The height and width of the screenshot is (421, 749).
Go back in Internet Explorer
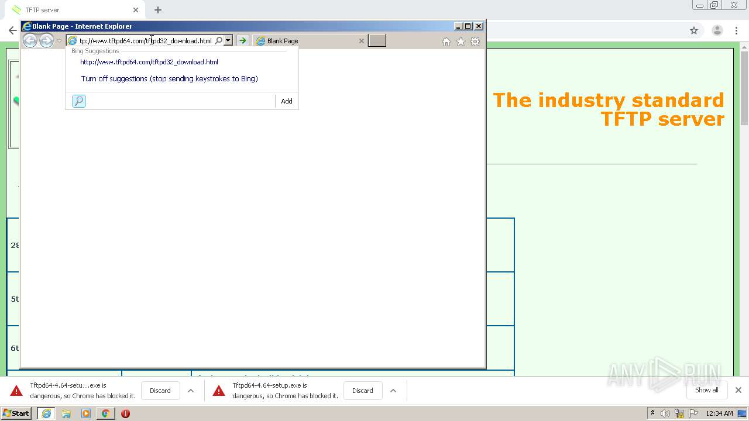coord(30,40)
